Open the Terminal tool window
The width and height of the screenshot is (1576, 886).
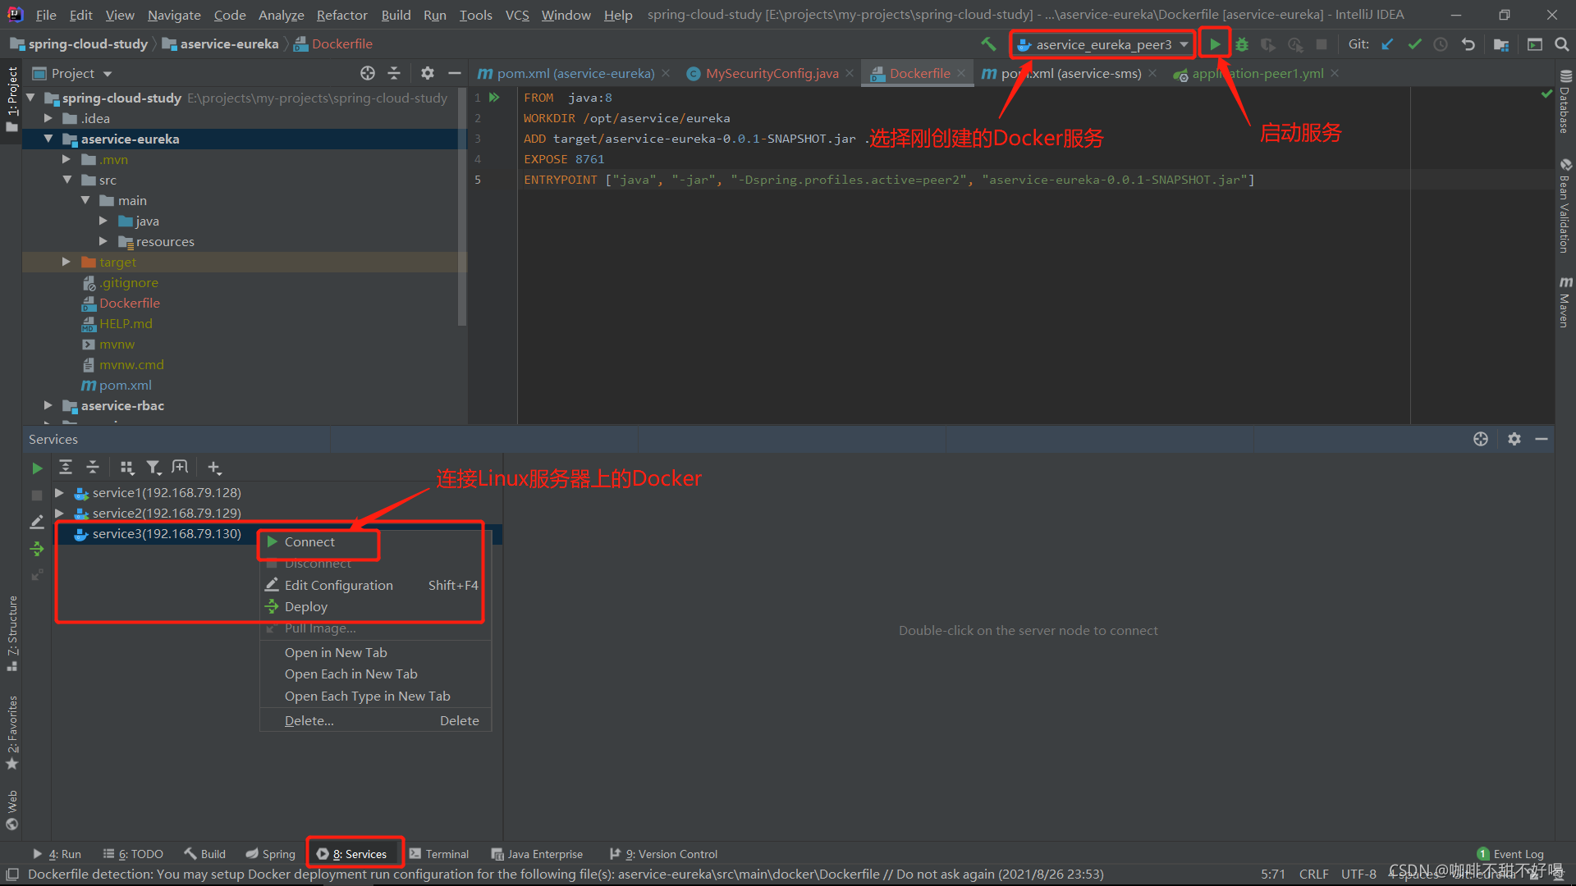(439, 854)
